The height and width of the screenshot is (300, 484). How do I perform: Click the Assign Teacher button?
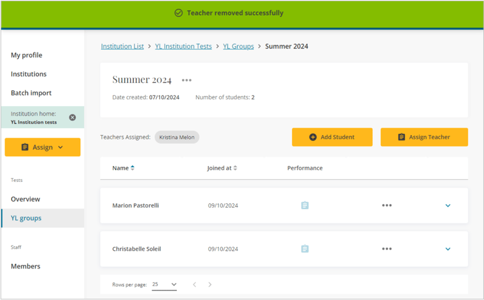point(424,137)
